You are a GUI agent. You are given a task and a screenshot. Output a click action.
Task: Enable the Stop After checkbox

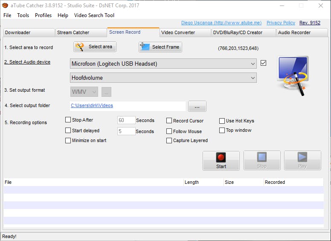point(68,120)
